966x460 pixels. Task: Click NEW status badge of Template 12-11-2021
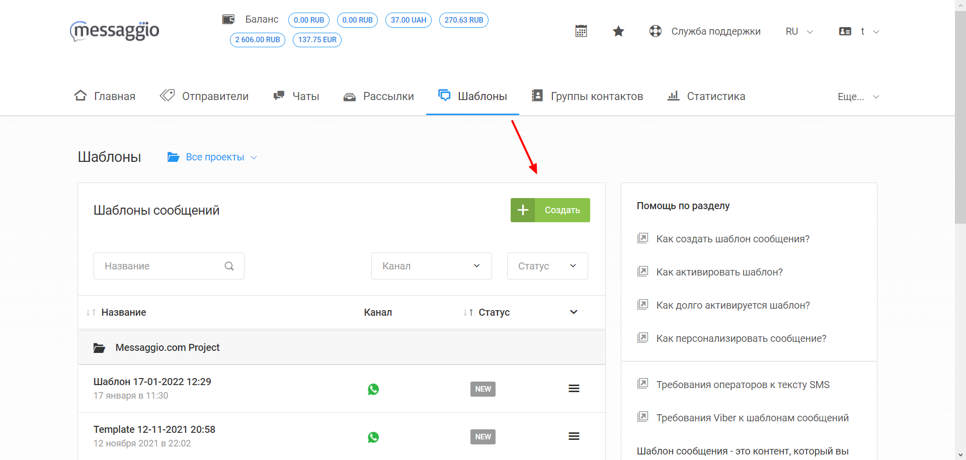point(483,437)
